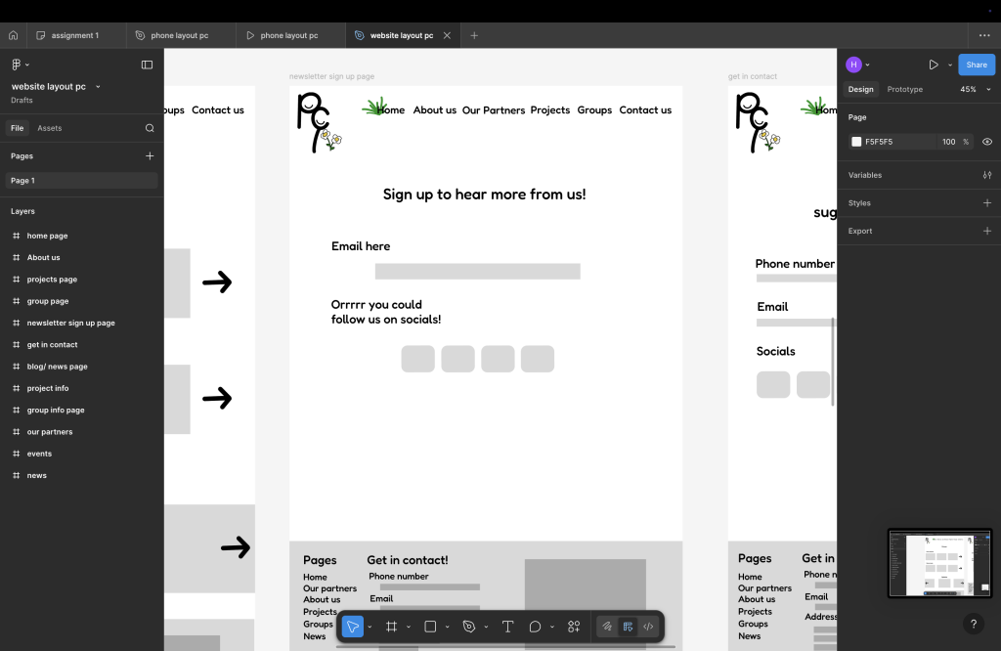Choose the Pen tool
The width and height of the screenshot is (1001, 651).
pos(469,627)
